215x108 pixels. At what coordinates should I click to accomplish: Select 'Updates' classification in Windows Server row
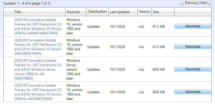pos(94,69)
